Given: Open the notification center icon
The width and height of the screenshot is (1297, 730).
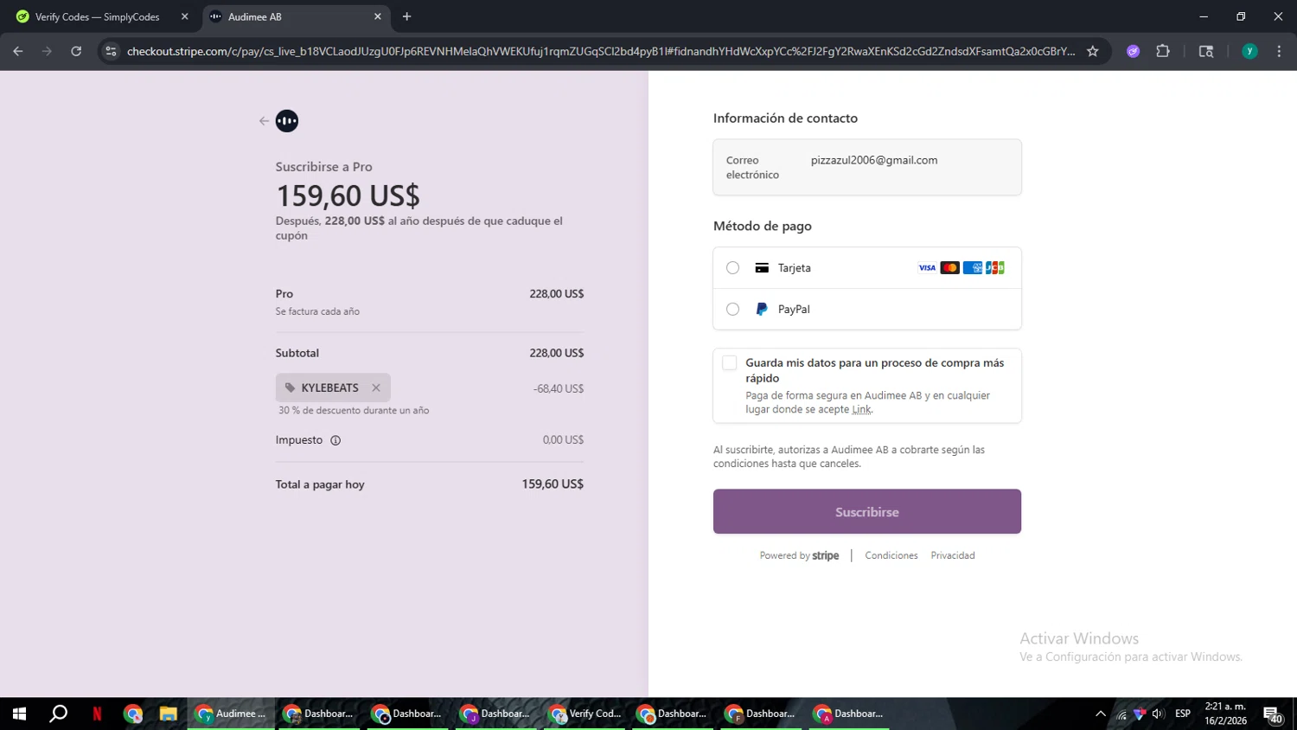Looking at the screenshot, I should click(1273, 714).
